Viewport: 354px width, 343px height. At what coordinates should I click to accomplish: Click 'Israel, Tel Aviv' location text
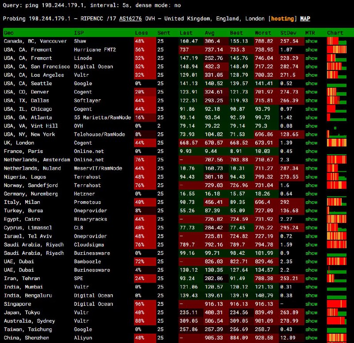point(28,236)
